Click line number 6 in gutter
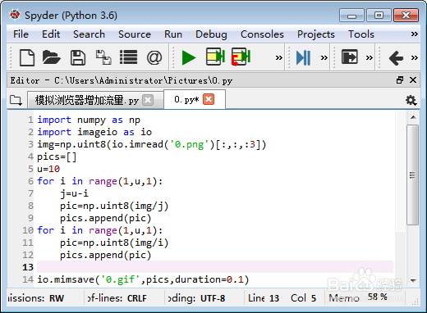This screenshot has height=313, width=427. [30, 181]
